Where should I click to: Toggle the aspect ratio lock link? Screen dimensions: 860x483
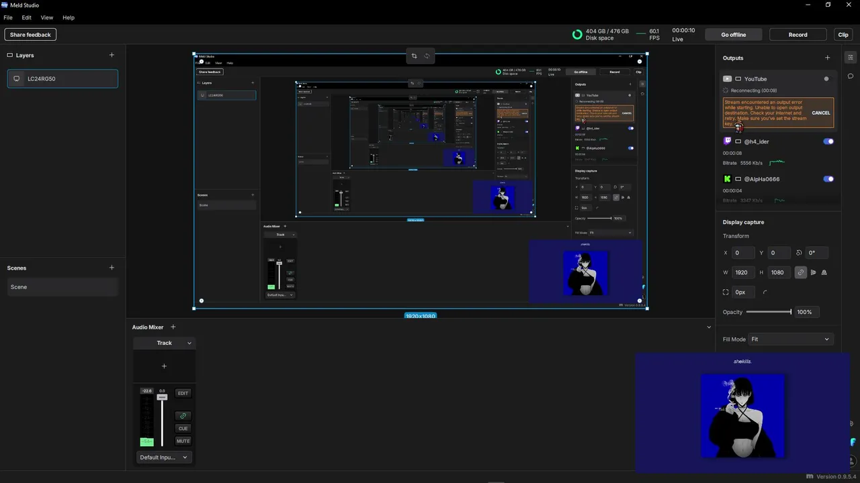801,272
